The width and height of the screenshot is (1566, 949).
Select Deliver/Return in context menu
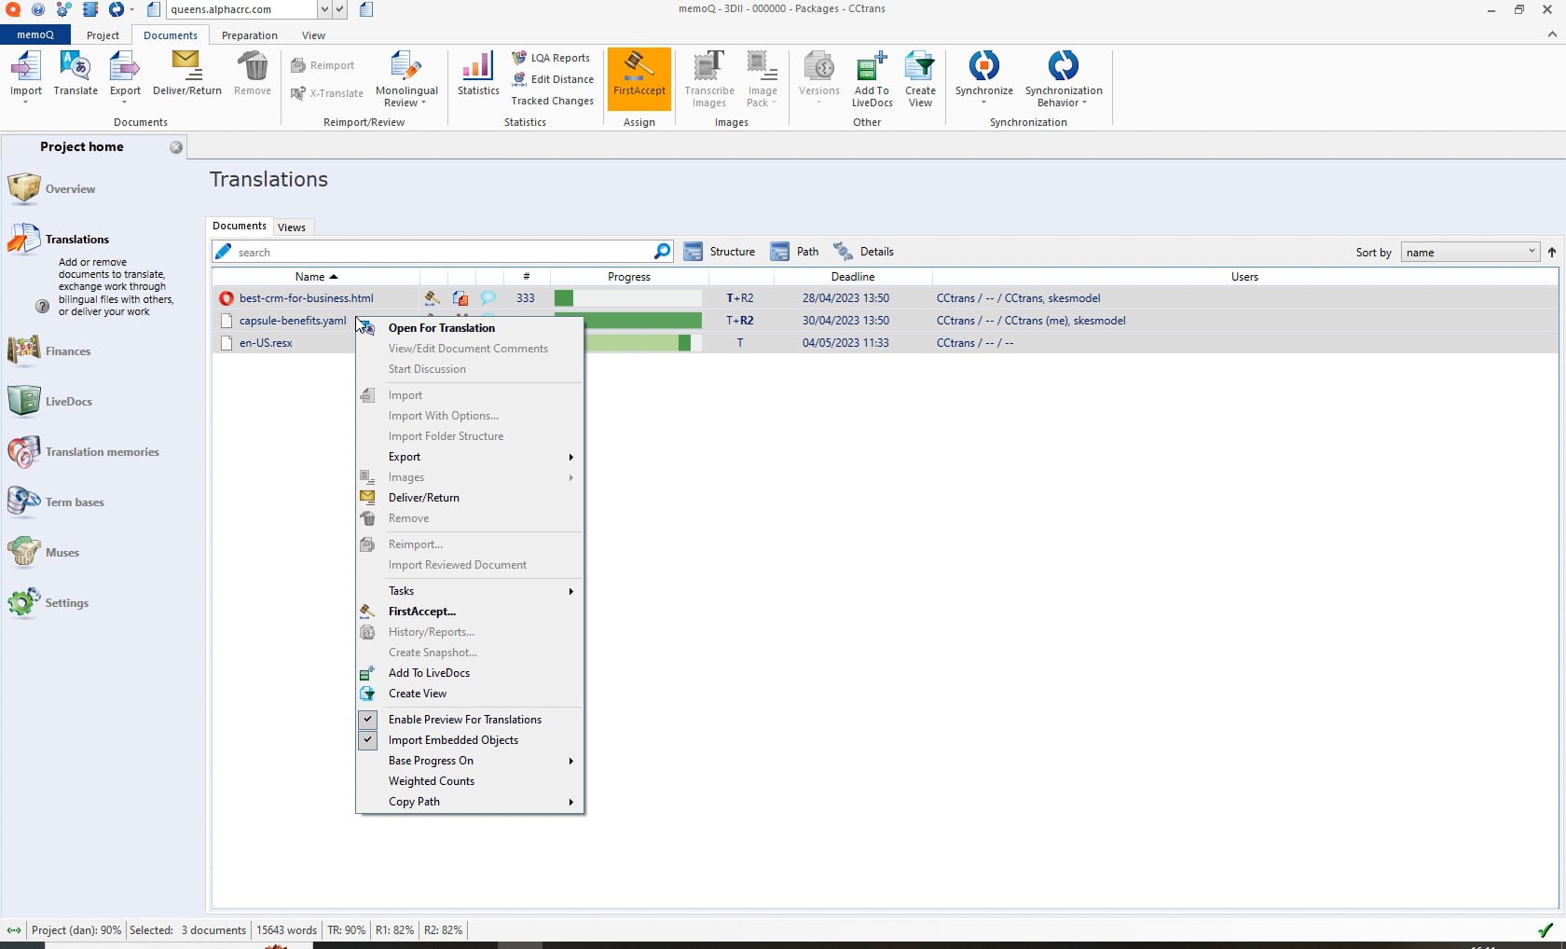tap(469, 498)
